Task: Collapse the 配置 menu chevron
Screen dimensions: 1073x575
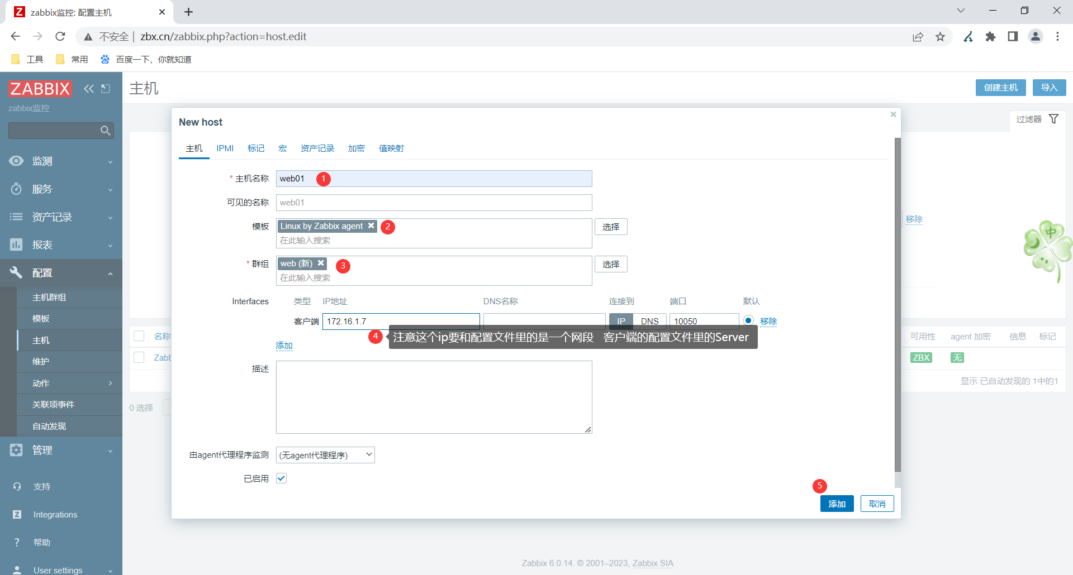Action: coord(110,274)
